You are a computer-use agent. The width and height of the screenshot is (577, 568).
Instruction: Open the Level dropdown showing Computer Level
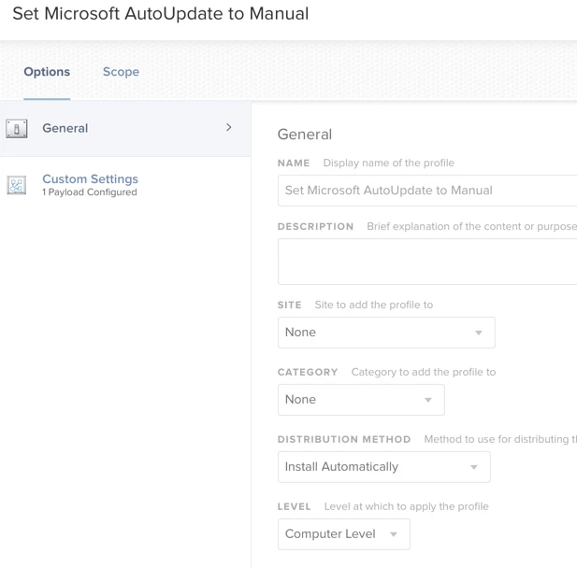[x=344, y=534]
